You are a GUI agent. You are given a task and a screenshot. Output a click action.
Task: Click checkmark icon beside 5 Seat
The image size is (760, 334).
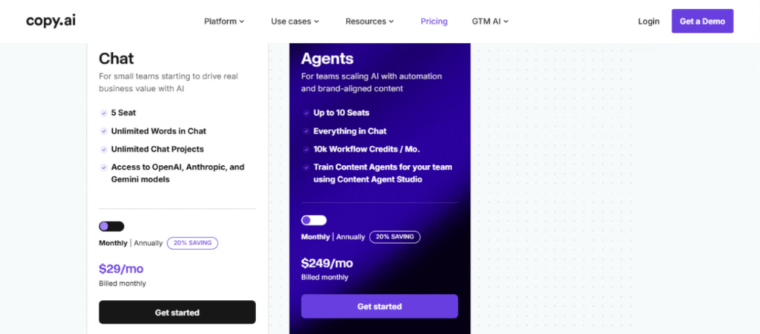pyautogui.click(x=104, y=113)
